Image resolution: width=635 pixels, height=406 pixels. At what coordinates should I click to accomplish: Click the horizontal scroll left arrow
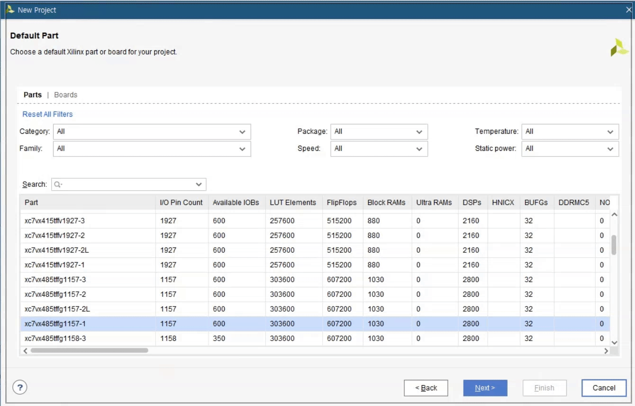click(25, 351)
